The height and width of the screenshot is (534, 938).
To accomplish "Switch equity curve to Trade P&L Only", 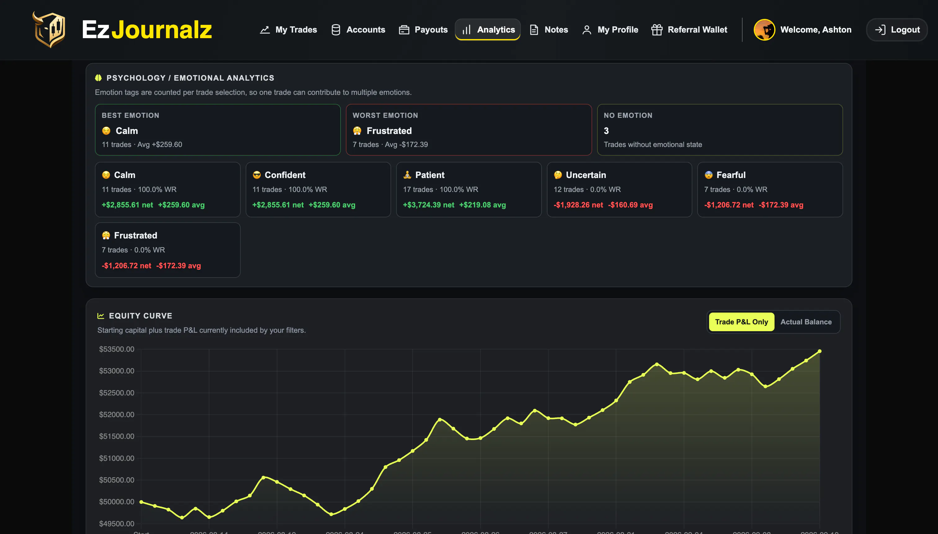I will [x=741, y=322].
